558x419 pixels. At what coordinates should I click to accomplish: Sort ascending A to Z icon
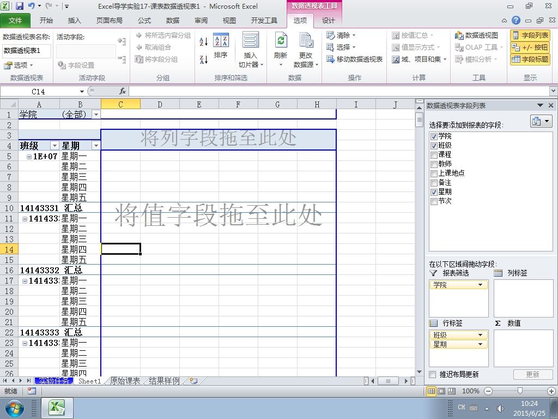(x=204, y=41)
